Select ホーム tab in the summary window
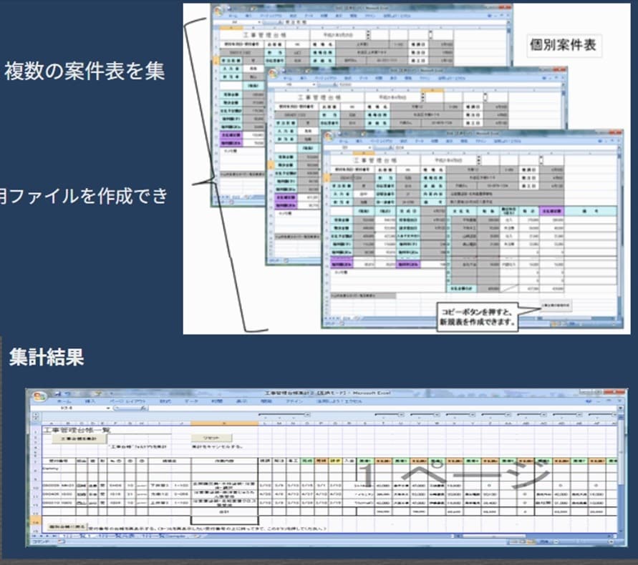This screenshot has height=565, width=638. point(64,402)
